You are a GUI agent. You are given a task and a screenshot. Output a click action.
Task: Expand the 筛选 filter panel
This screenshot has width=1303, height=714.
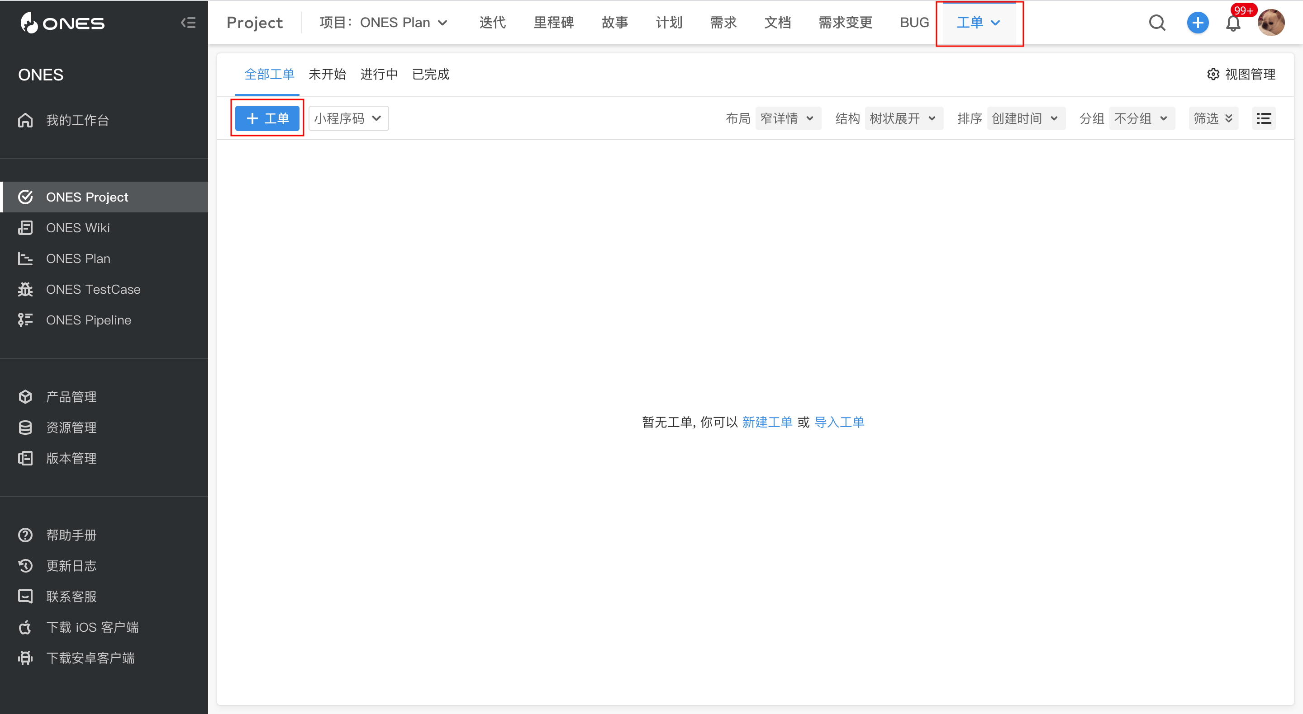(x=1213, y=118)
